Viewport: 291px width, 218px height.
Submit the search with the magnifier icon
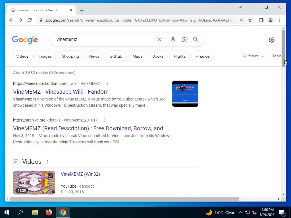[196, 39]
